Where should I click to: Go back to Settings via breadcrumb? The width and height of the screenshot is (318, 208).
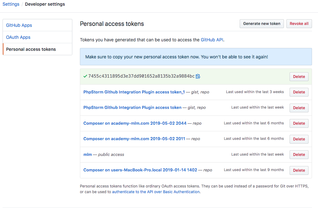coord(11,4)
